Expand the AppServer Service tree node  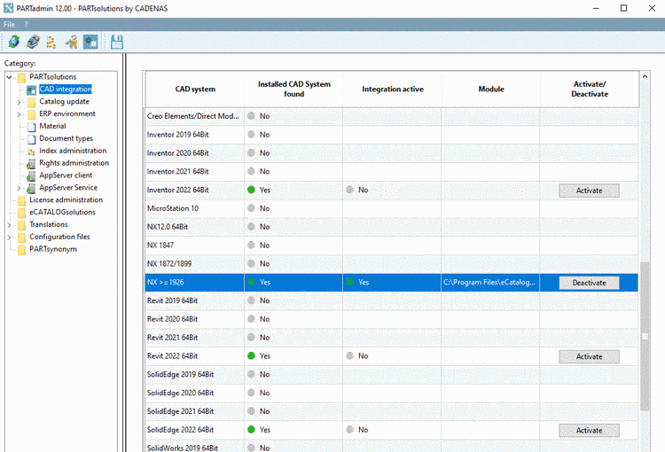[19, 188]
